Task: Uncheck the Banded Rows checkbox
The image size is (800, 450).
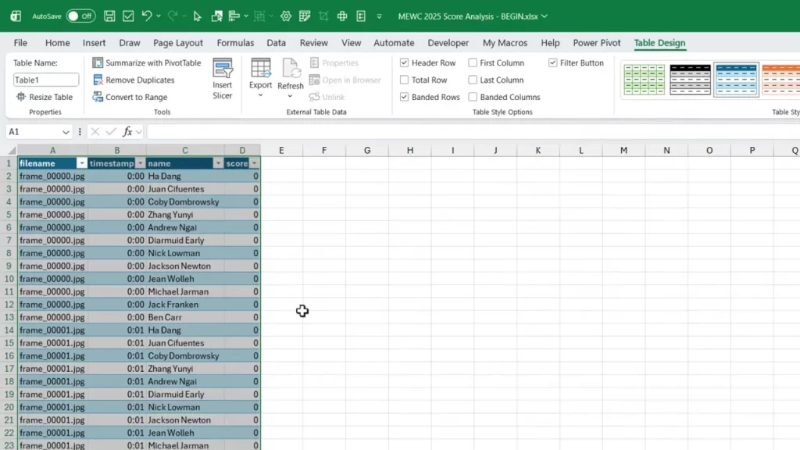Action: (404, 98)
